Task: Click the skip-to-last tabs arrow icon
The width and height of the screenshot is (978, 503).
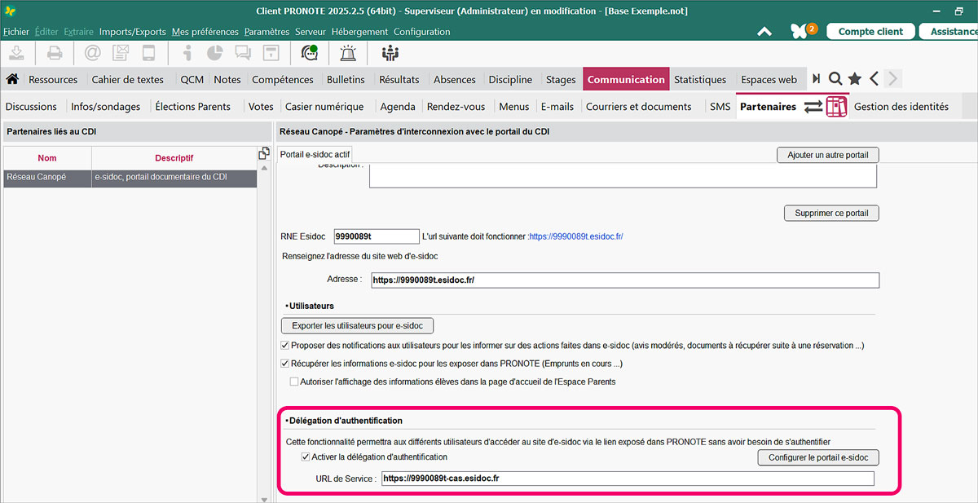Action: click(816, 79)
